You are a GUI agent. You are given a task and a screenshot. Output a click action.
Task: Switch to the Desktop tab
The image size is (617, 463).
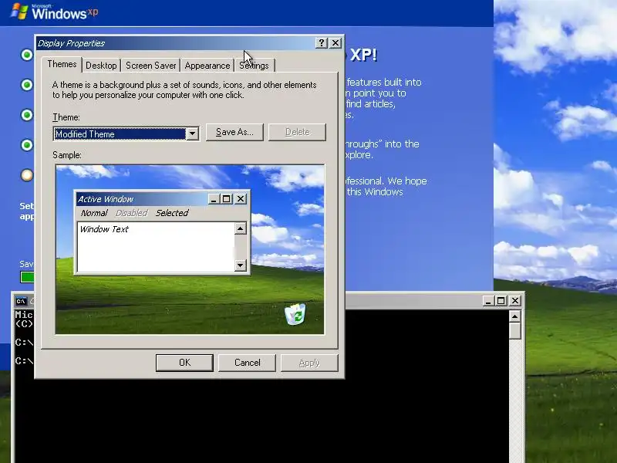click(x=101, y=66)
